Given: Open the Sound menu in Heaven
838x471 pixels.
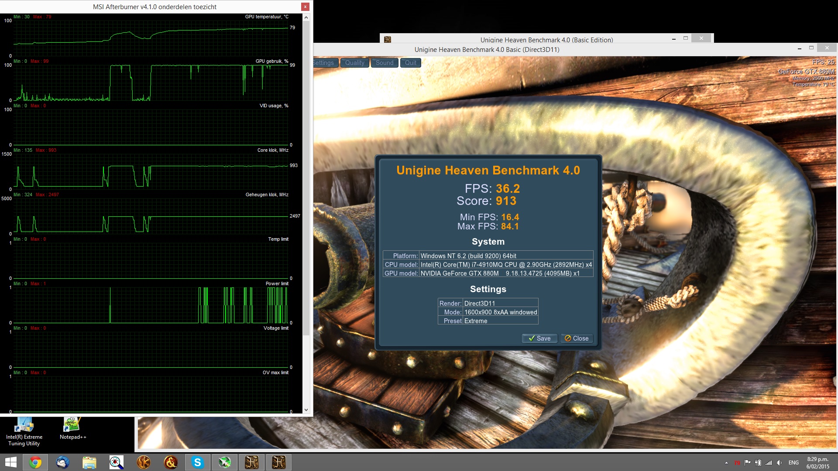Looking at the screenshot, I should coord(385,63).
